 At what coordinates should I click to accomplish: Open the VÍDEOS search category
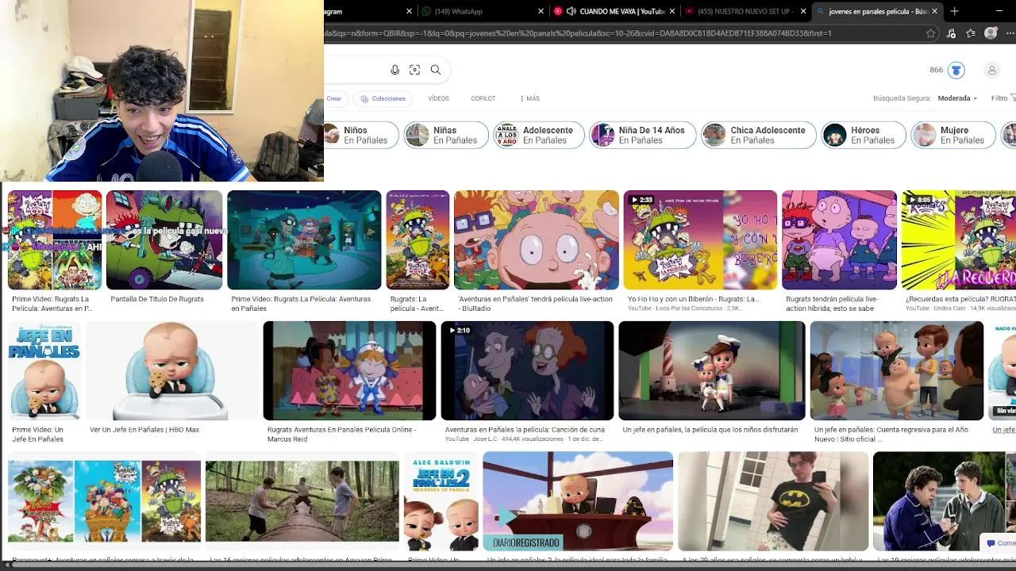pos(438,98)
